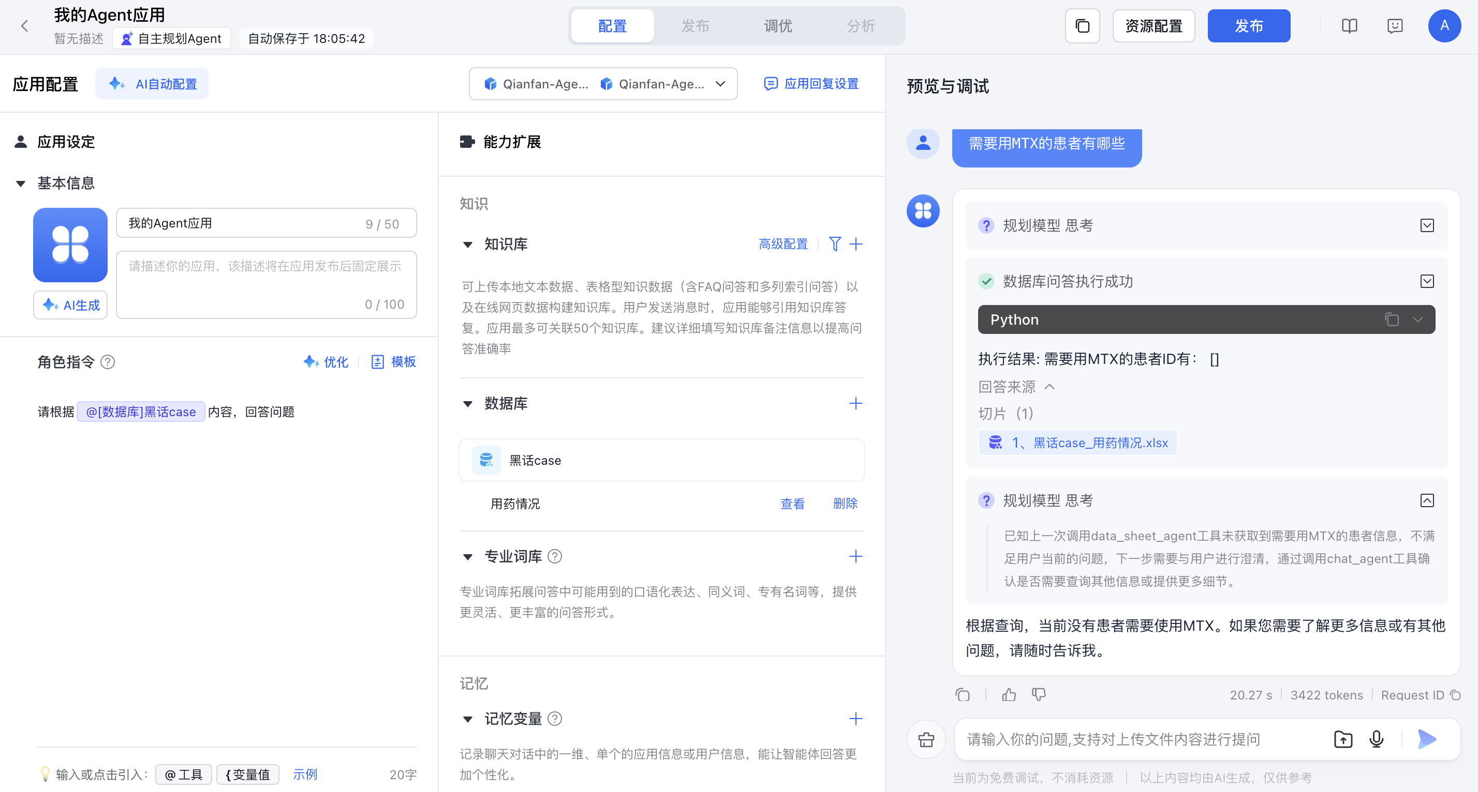Go back using the top-left arrow
The width and height of the screenshot is (1478, 792).
(x=24, y=26)
